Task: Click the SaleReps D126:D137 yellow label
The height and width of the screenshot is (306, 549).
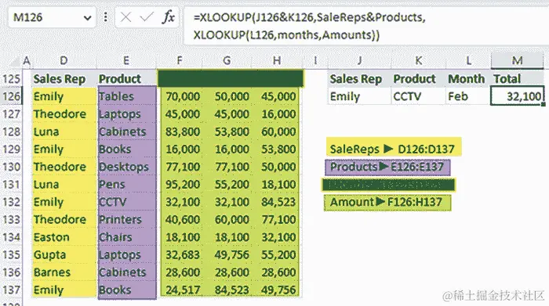Action: 393,147
